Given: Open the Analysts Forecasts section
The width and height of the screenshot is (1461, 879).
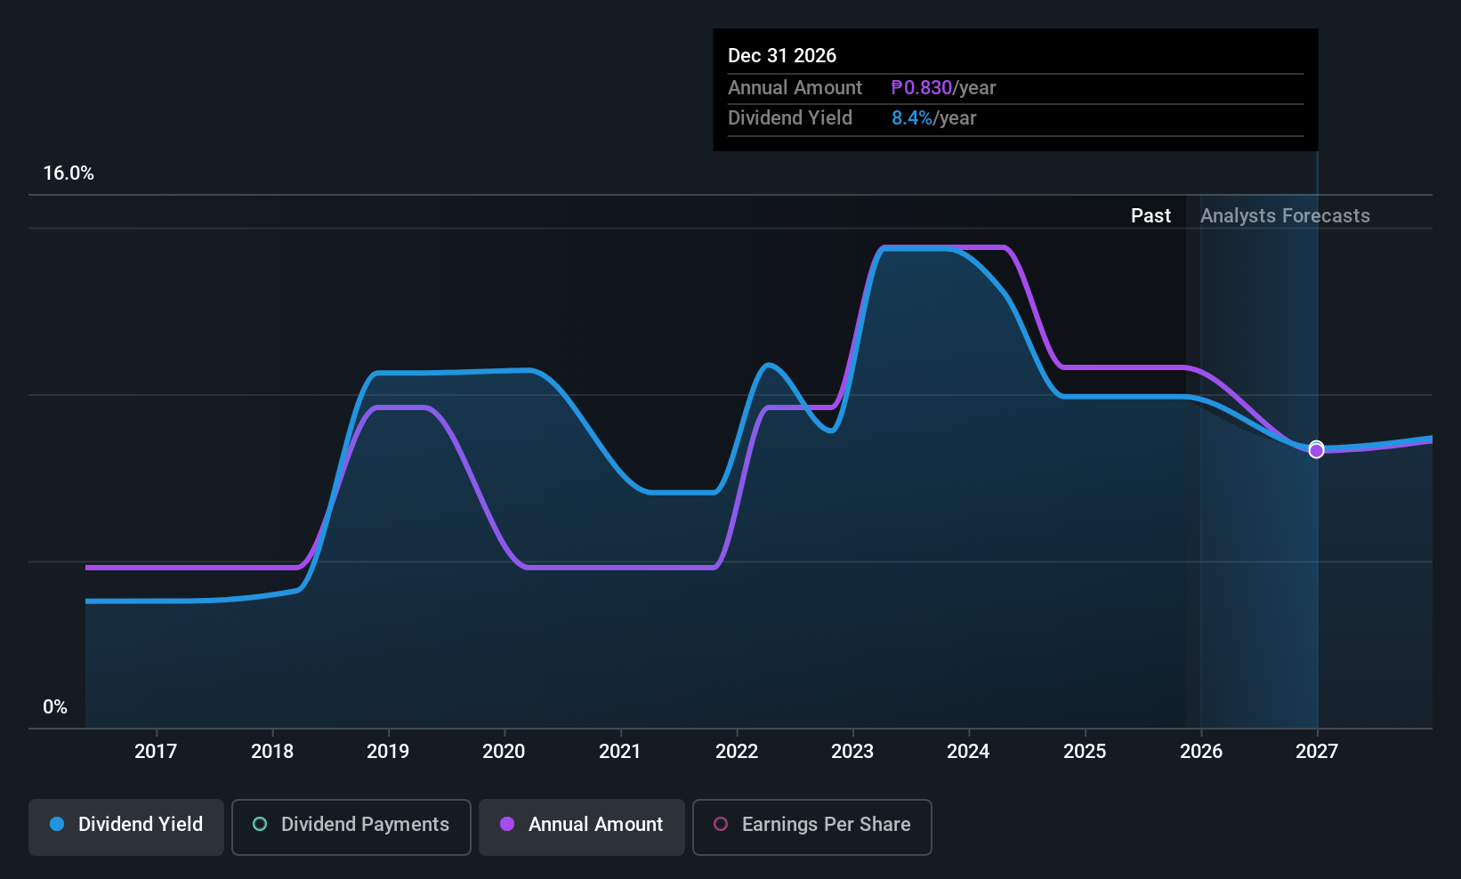Looking at the screenshot, I should point(1285,215).
